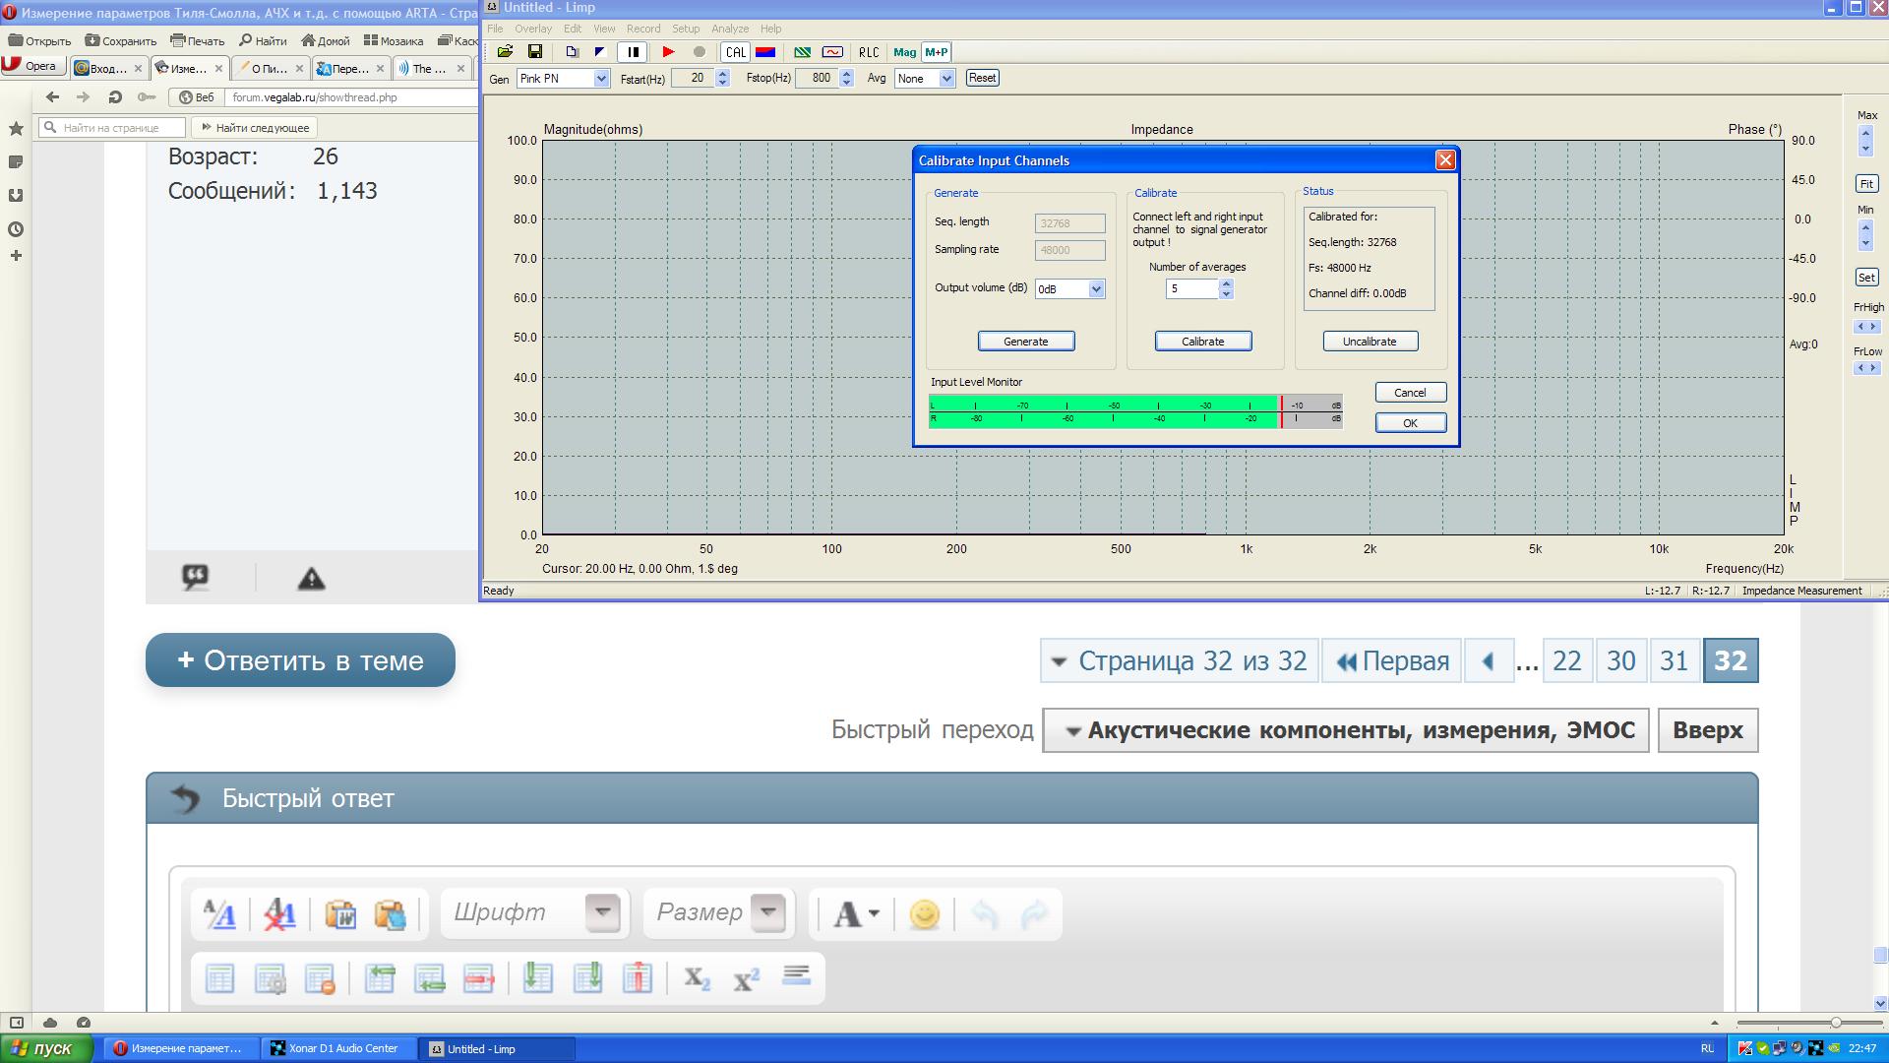Switch graph to Mag view
1889x1063 pixels.
click(904, 52)
